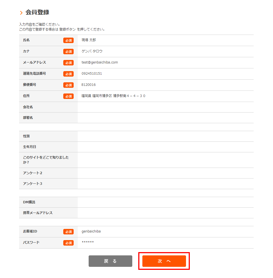Click the 必須 badge beside お客様ID

coord(68,232)
